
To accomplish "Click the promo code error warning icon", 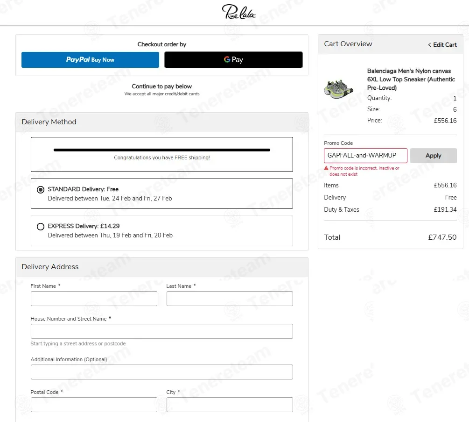I will [326, 168].
